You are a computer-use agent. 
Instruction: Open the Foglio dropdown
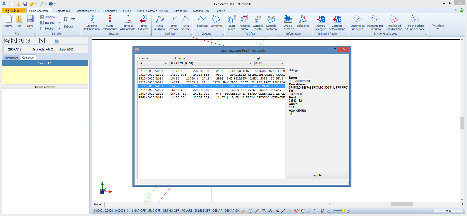270,63
